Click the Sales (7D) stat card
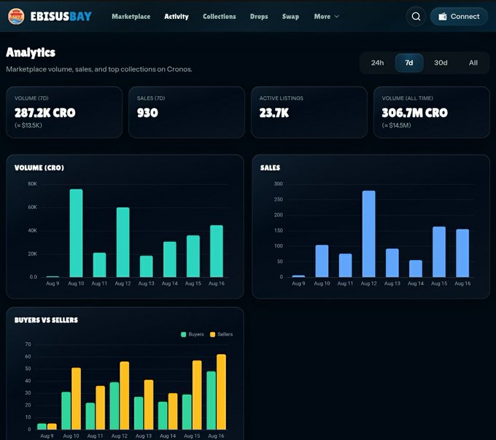 (187, 112)
